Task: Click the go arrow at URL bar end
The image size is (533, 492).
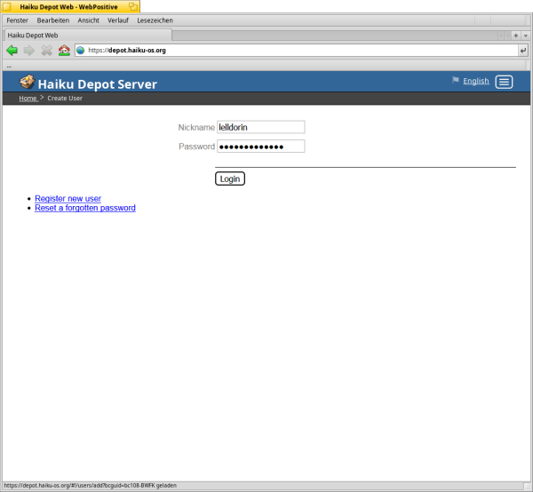Action: tap(522, 51)
